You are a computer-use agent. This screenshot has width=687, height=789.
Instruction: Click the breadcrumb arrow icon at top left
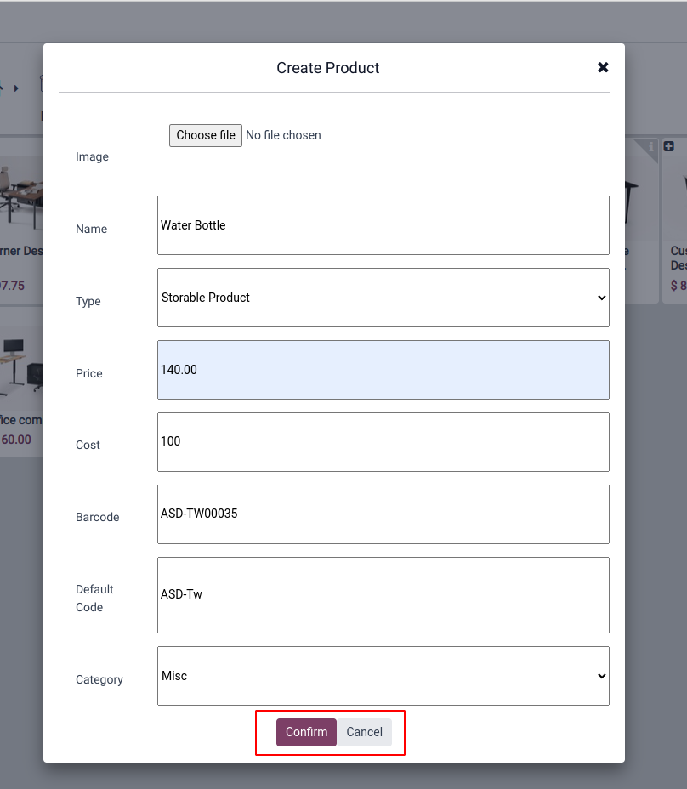pyautogui.click(x=15, y=88)
